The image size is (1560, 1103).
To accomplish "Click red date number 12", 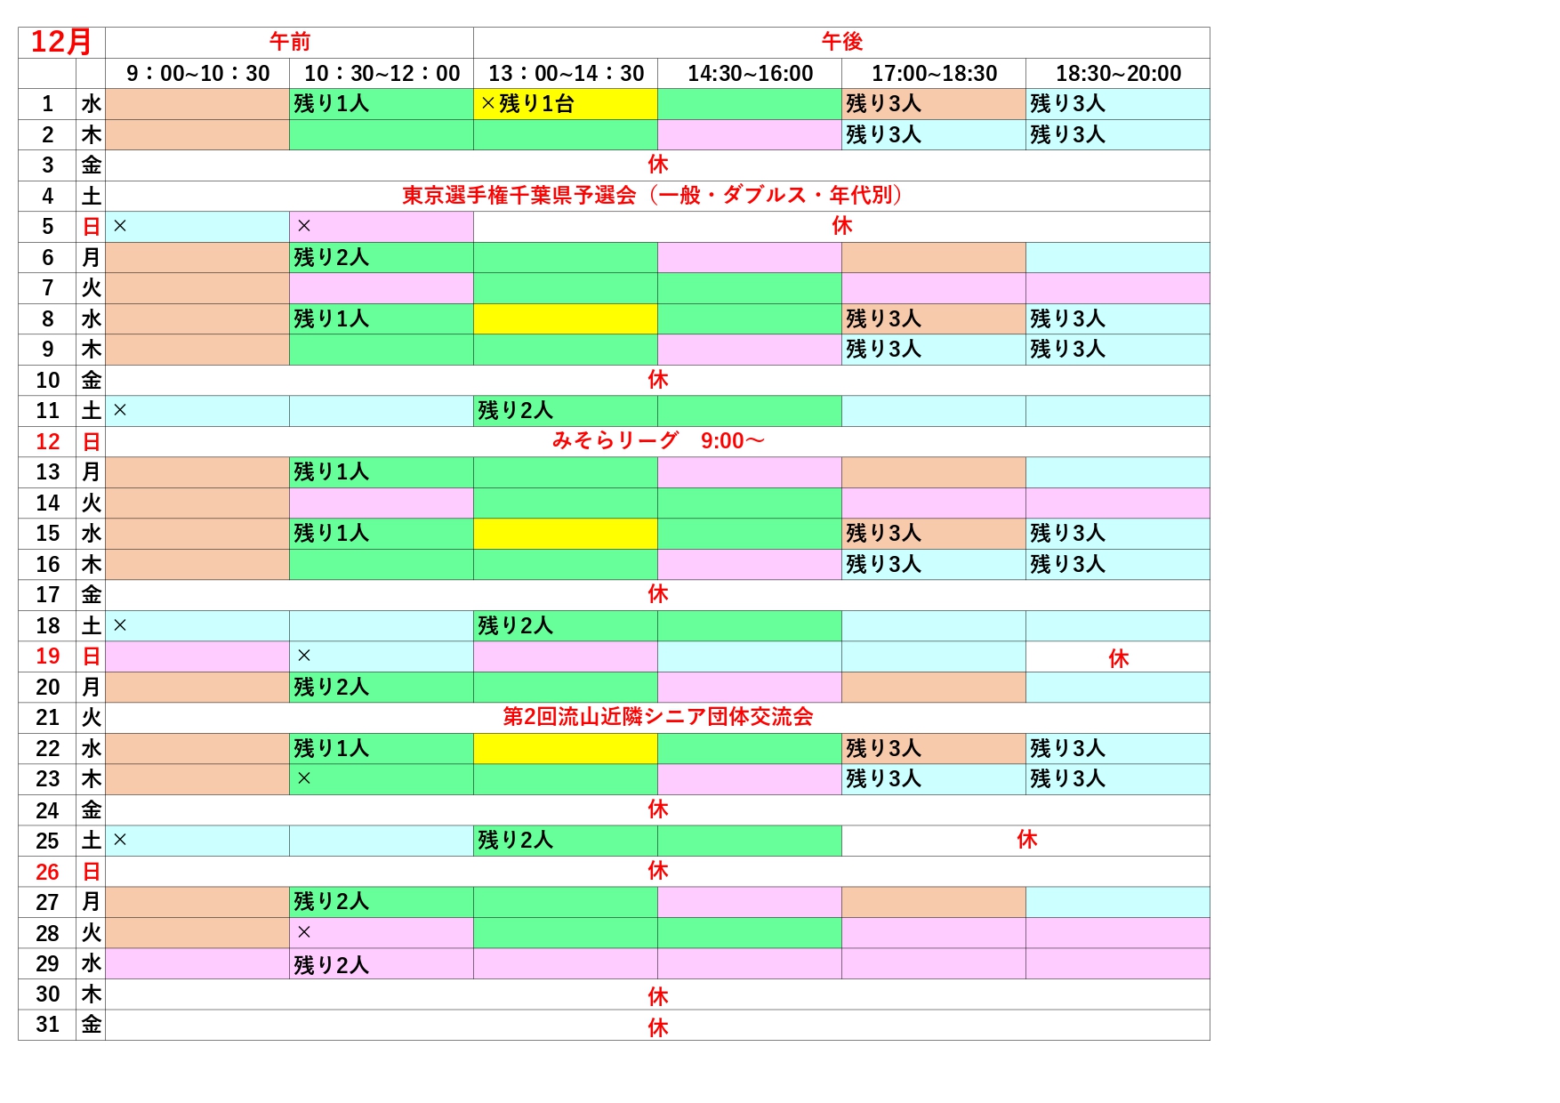I will pos(48,442).
